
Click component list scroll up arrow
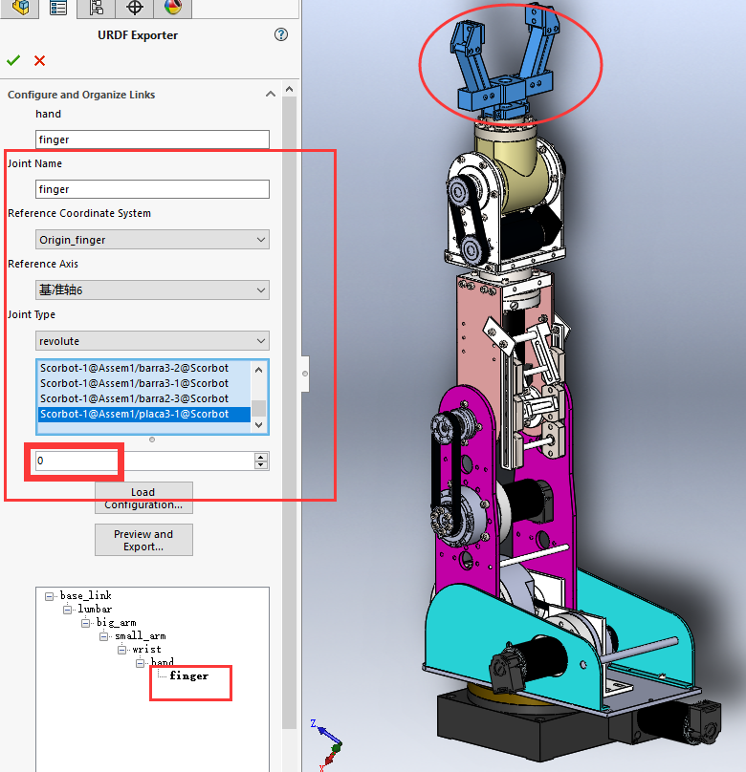pyautogui.click(x=259, y=369)
